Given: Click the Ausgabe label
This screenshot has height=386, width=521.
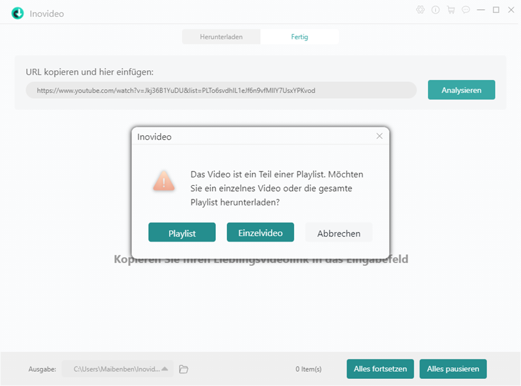Looking at the screenshot, I should (x=42, y=369).
